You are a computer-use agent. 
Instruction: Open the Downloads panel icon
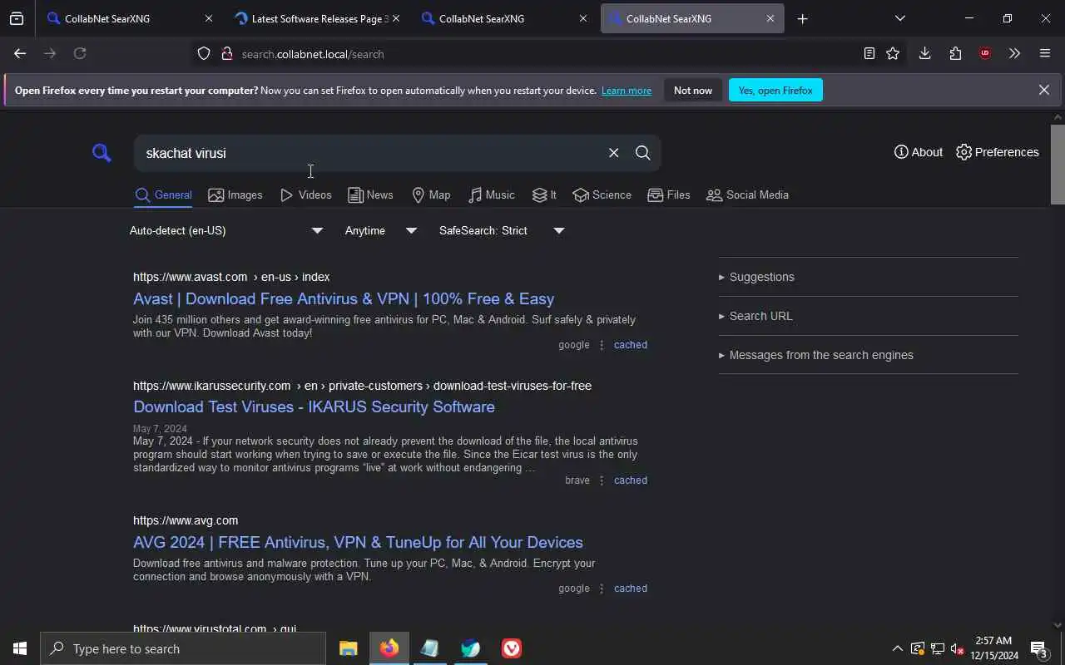click(924, 53)
